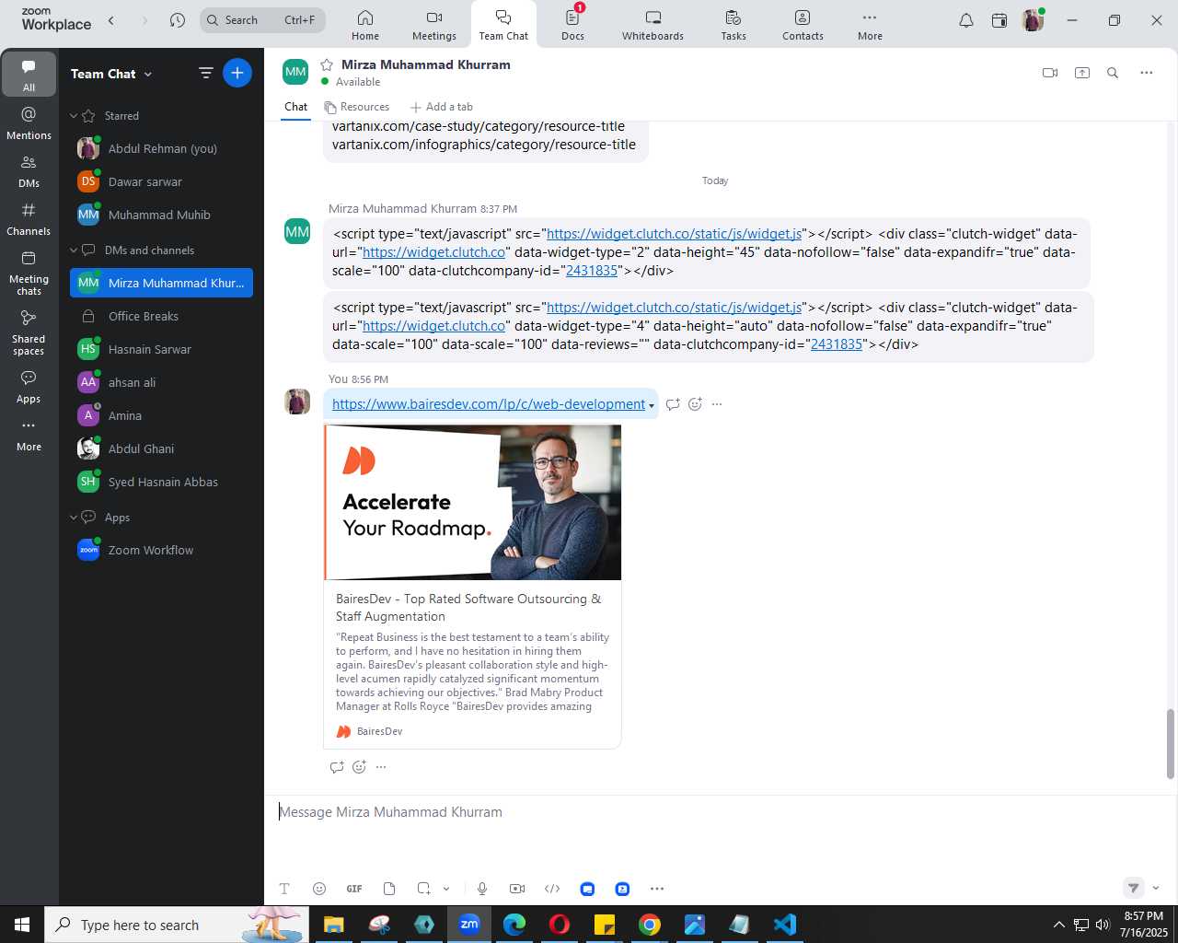Screen dimensions: 1178x943
Task: Open chat with Amina
Action: (x=161, y=415)
